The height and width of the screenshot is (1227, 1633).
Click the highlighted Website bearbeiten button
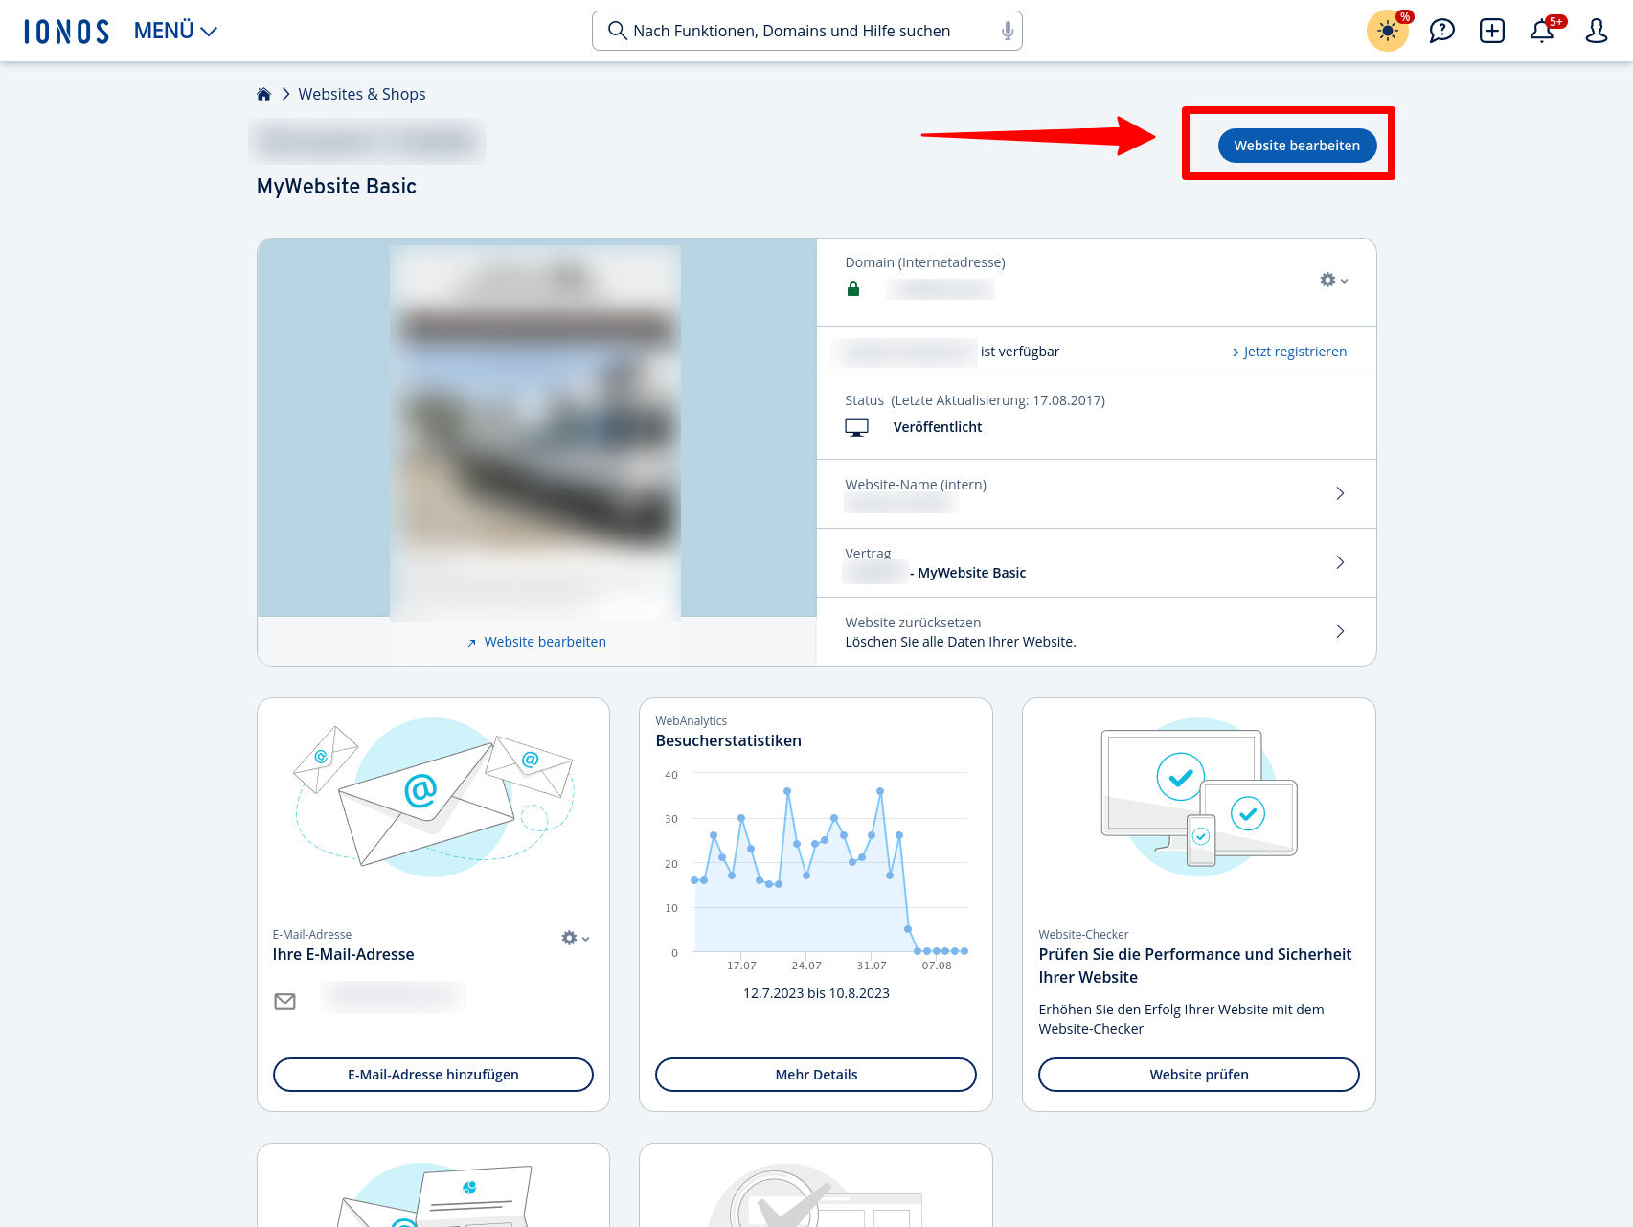[x=1297, y=145]
